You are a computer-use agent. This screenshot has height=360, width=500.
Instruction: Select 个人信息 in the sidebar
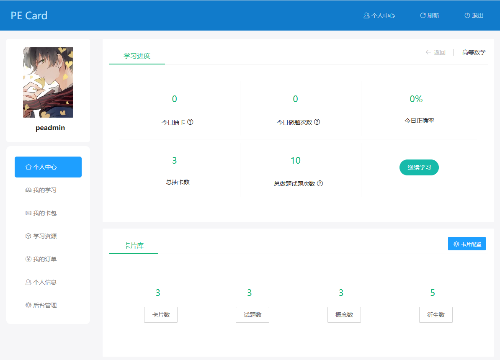[x=45, y=282]
